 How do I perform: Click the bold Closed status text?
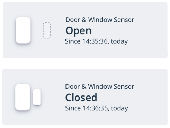pos(81,97)
